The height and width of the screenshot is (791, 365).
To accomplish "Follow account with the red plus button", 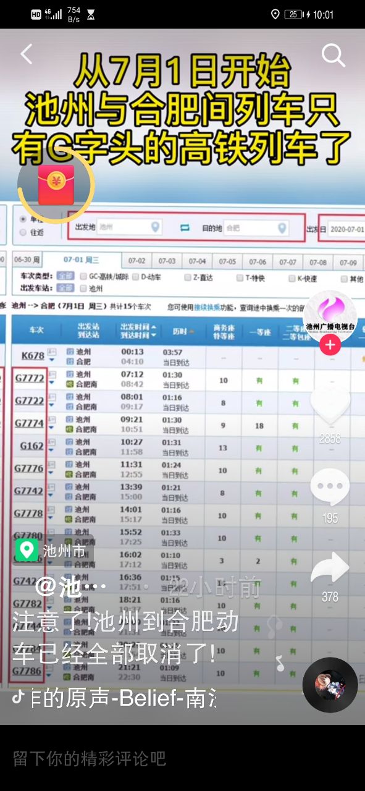I will pos(330,345).
